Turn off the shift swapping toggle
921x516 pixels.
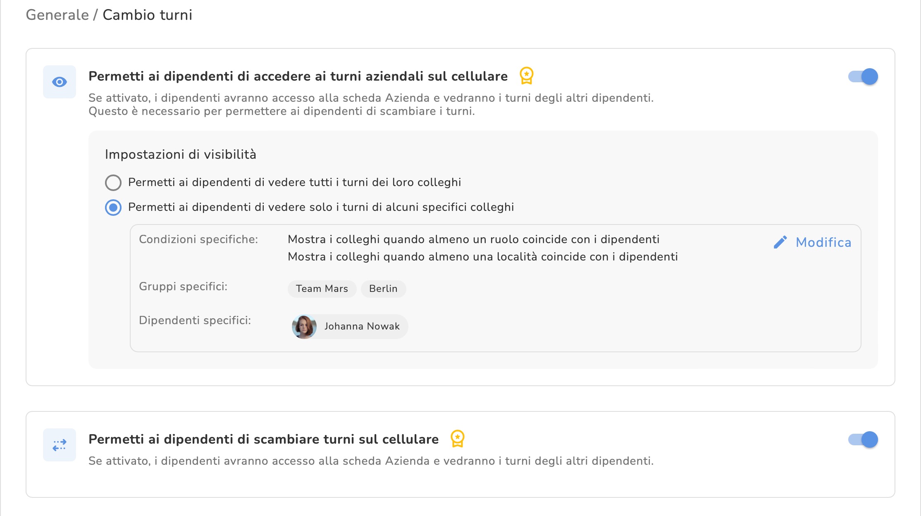(x=863, y=440)
